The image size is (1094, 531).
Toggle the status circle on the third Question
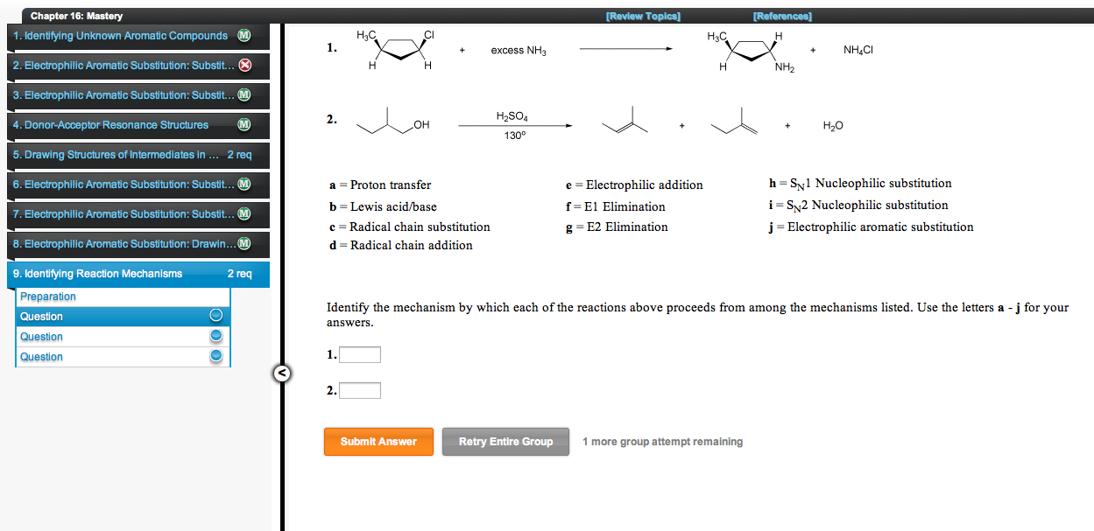pos(215,356)
